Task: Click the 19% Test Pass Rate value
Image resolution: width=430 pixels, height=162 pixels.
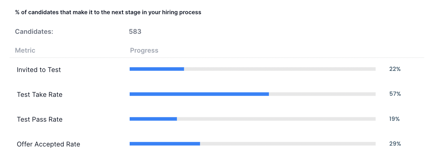Action: coord(394,119)
